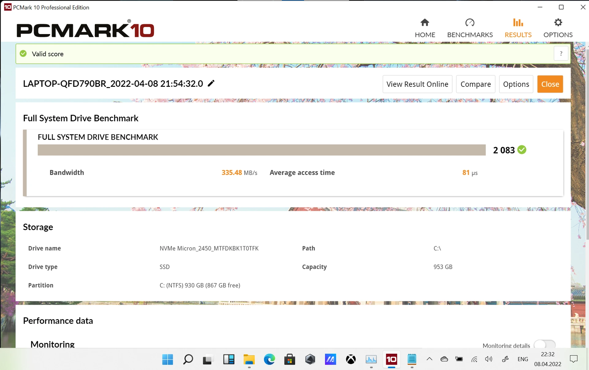Click the pen tray icon
This screenshot has width=589, height=370.
pos(505,359)
